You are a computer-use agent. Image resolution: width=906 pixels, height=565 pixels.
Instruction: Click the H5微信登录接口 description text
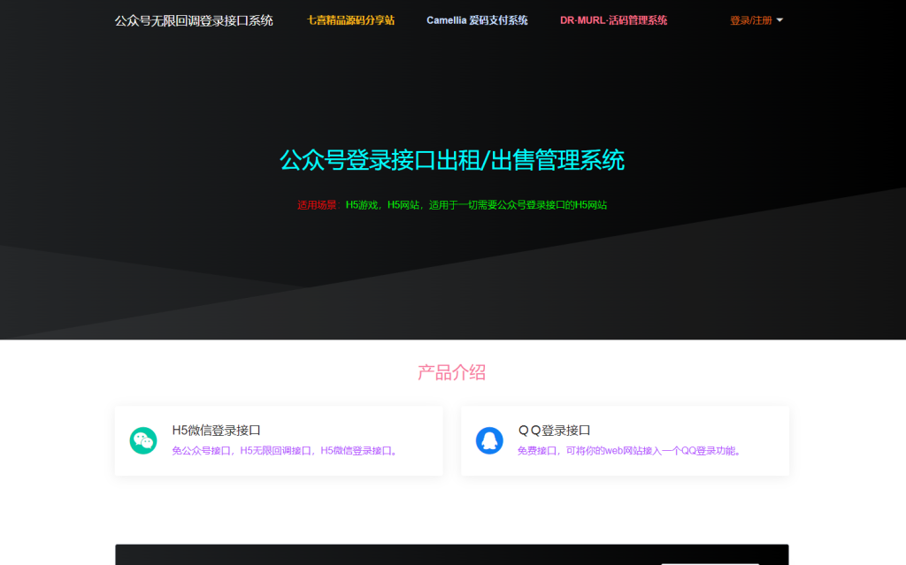[x=285, y=450]
